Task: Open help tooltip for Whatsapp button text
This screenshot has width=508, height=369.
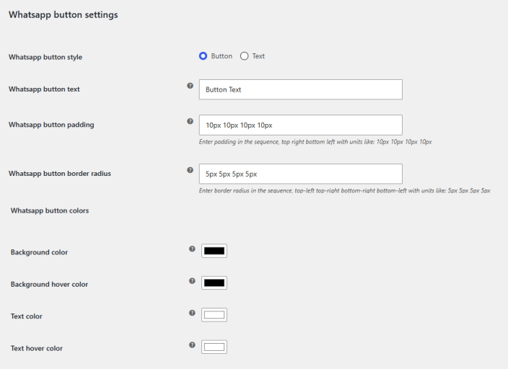Action: (190, 86)
